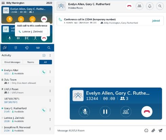Open call history icon in navigation bar
This screenshot has width=166, height=140.
(27, 48)
